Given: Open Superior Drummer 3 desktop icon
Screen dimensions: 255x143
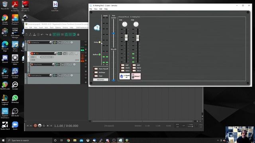Looking at the screenshot, I should (x=5, y=113).
